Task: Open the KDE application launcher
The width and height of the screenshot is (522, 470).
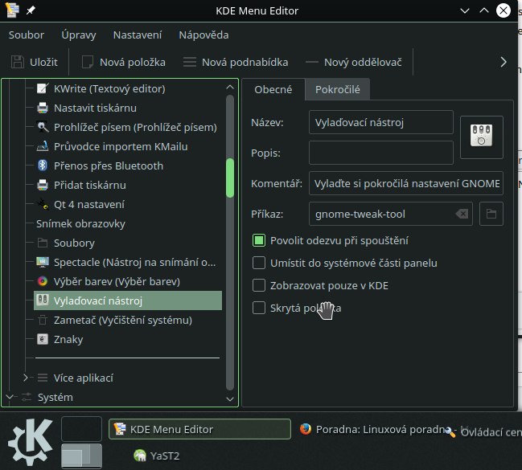Action: click(30, 442)
